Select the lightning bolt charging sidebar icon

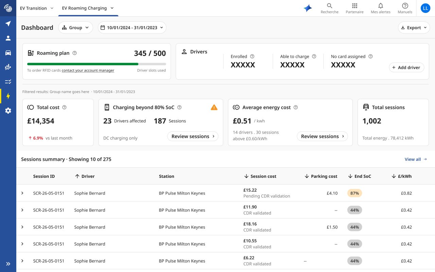tap(8, 96)
